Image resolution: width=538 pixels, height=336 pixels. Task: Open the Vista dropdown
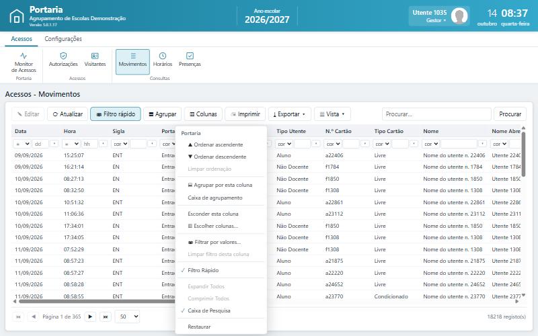pos(332,114)
